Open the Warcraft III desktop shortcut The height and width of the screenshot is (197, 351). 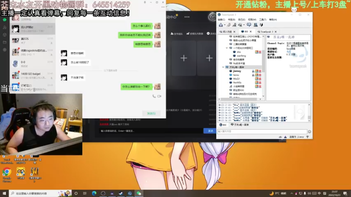pyautogui.click(x=35, y=175)
